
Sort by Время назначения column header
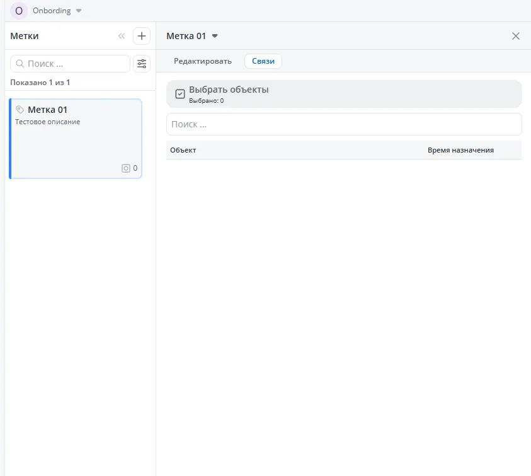(x=460, y=150)
